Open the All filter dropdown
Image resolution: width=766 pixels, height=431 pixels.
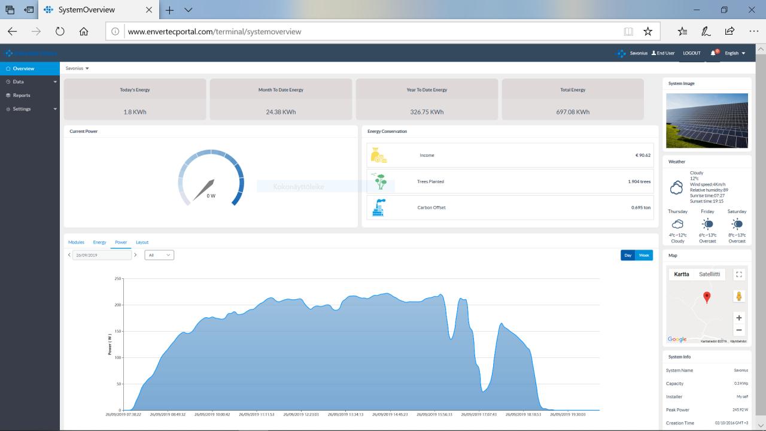[x=159, y=255]
